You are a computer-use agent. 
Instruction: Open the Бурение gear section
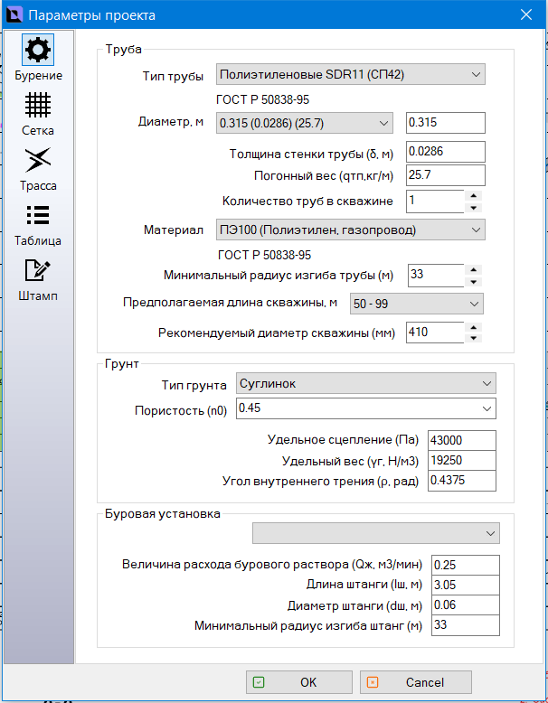pyautogui.click(x=38, y=58)
